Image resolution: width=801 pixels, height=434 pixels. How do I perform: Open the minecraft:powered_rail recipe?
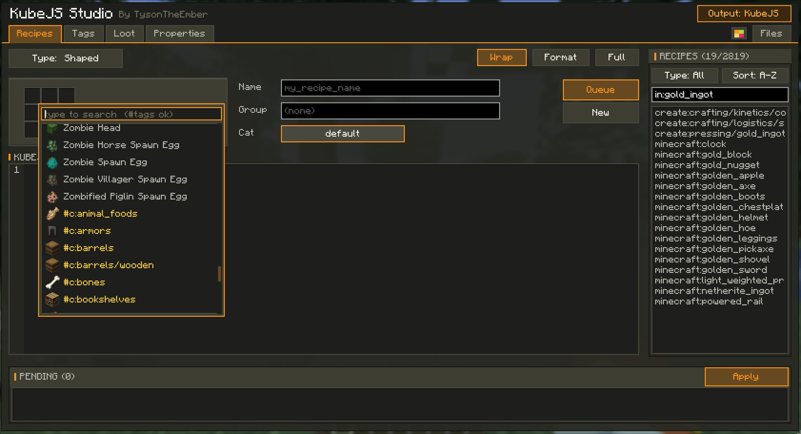coord(720,302)
